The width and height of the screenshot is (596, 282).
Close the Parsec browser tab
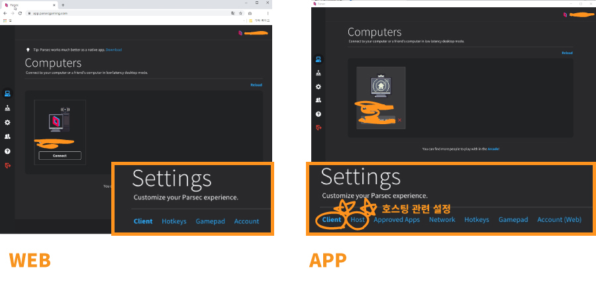tap(54, 5)
